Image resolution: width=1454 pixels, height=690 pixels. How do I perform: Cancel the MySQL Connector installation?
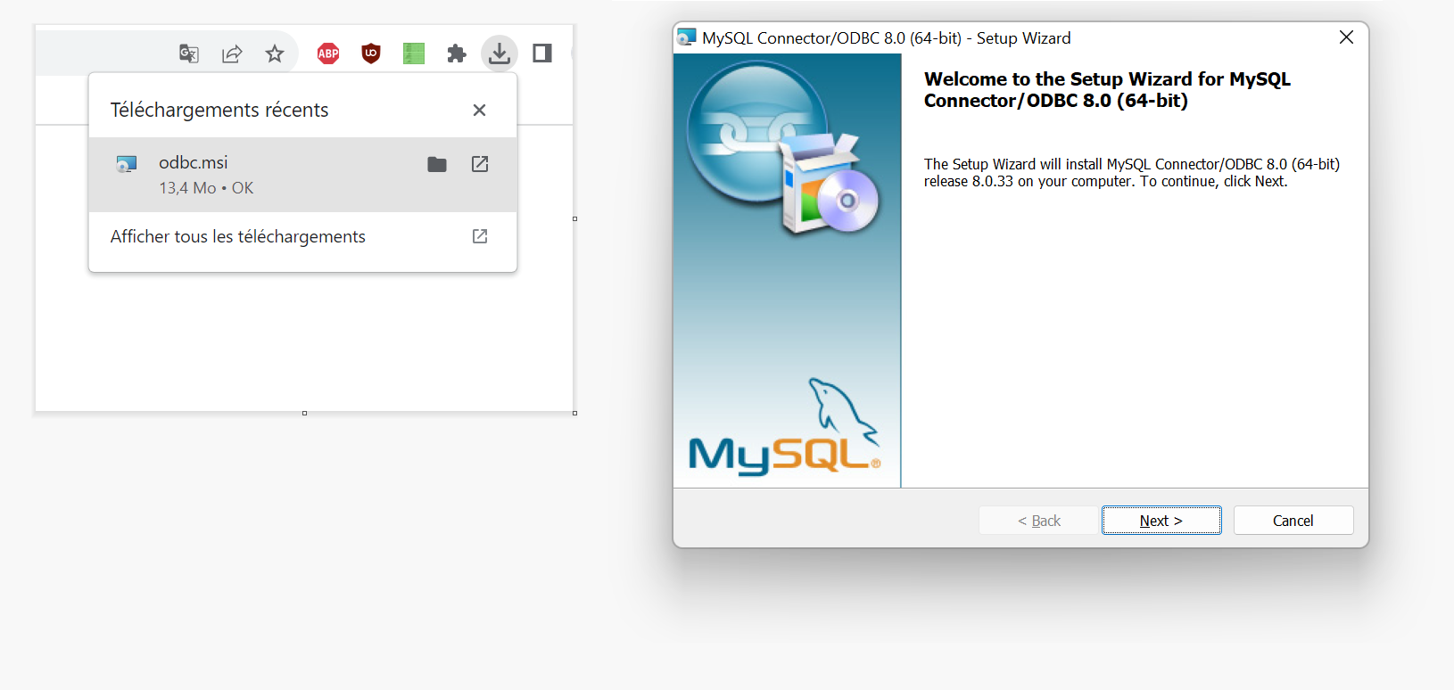tap(1293, 521)
